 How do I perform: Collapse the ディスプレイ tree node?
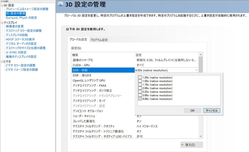pyautogui.click(x=2, y=23)
